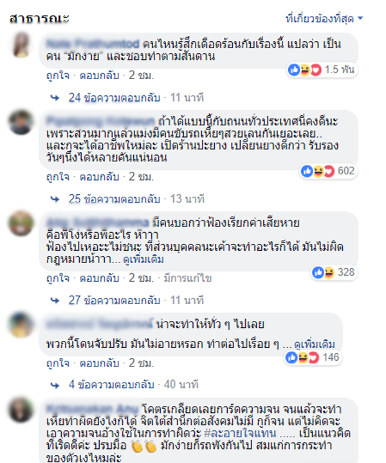
Task: Like the first comment with ถูกใจ
Action: tap(58, 75)
